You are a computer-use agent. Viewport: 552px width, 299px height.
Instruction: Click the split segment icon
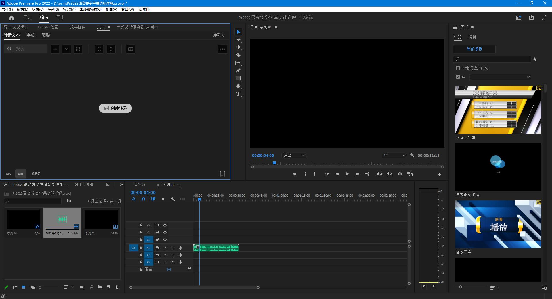(x=99, y=49)
